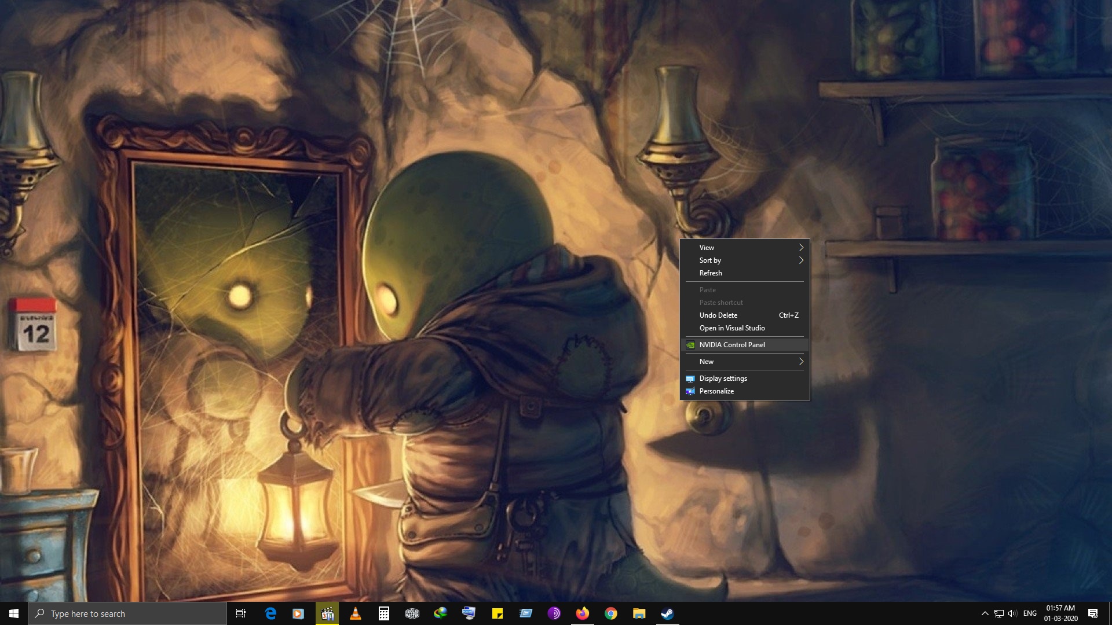Choose Open in Visual Studio

tap(732, 328)
